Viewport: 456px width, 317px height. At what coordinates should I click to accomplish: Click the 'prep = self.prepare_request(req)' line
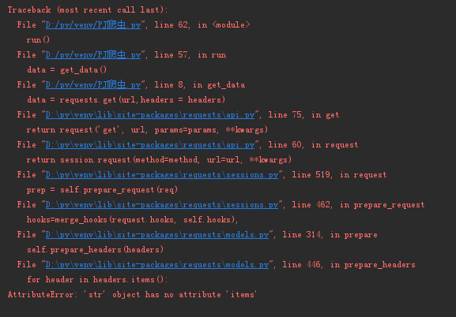pos(102,190)
